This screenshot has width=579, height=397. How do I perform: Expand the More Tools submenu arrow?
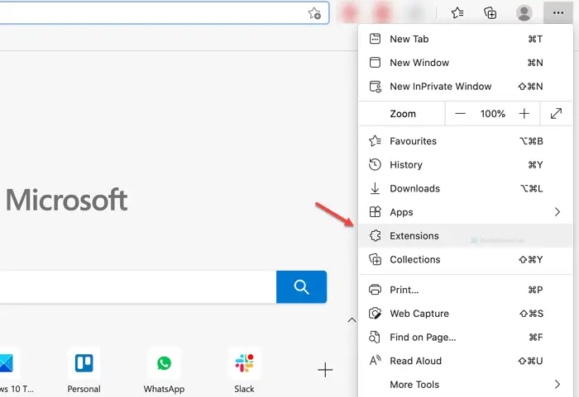(x=557, y=385)
